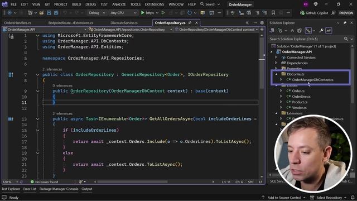Click the notifications bell in status bar

coord(353,197)
